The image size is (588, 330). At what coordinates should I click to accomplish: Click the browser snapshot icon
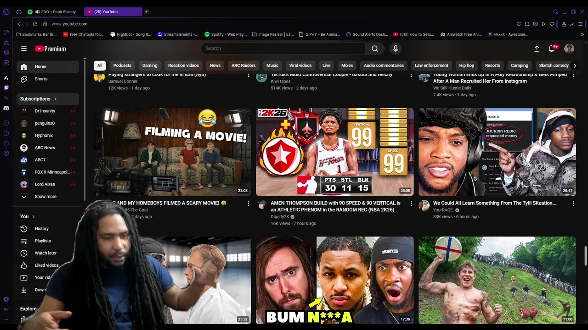[527, 24]
